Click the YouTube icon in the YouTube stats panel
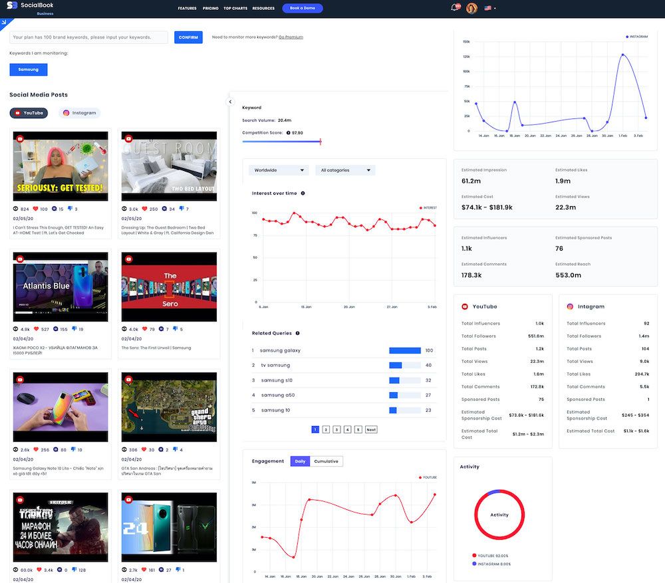Screen dimensions: 665x583 pos(465,306)
